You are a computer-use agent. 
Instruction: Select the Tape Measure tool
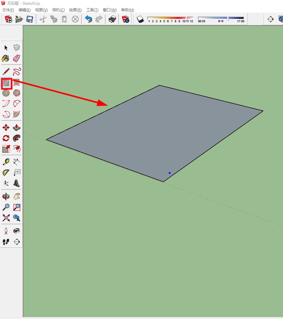tap(6, 162)
